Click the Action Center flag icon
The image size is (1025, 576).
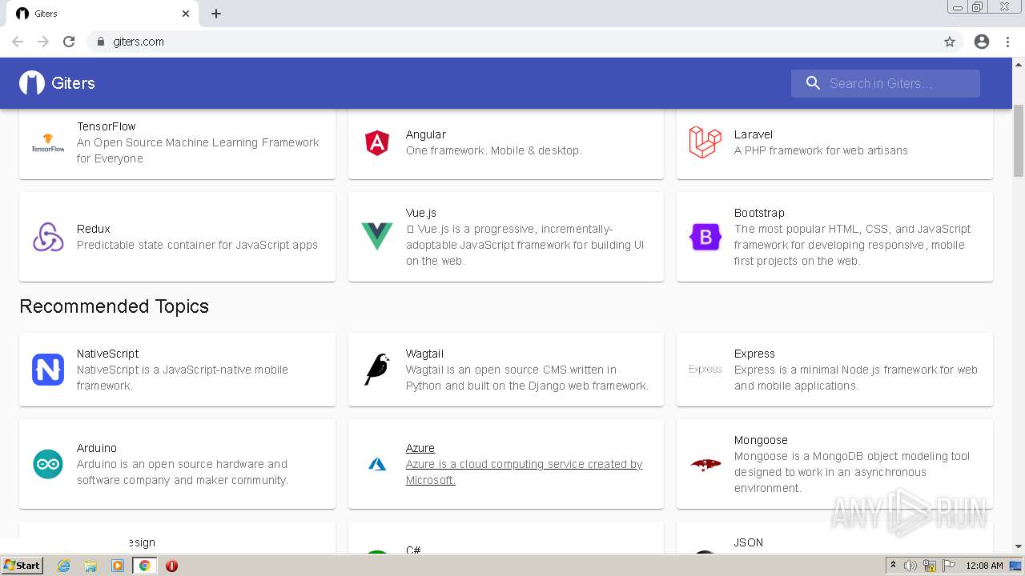[x=949, y=566]
